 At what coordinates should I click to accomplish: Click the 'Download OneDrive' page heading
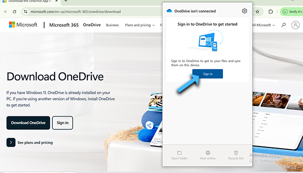pyautogui.click(x=55, y=77)
